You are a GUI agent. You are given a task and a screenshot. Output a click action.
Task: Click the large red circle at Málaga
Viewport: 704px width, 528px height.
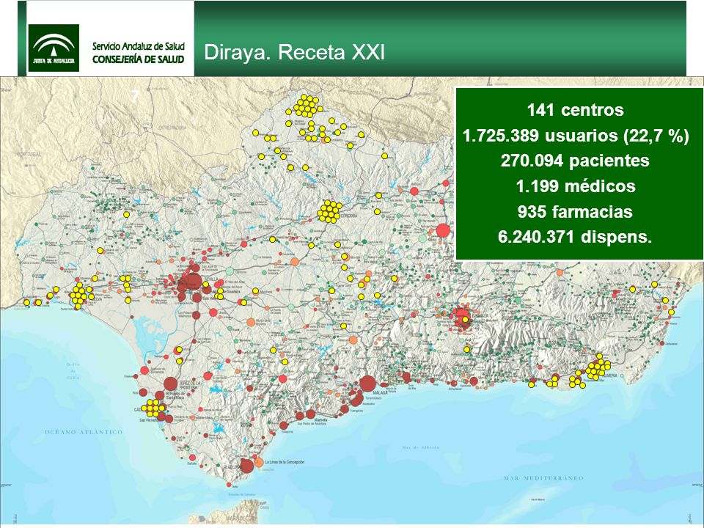click(367, 384)
